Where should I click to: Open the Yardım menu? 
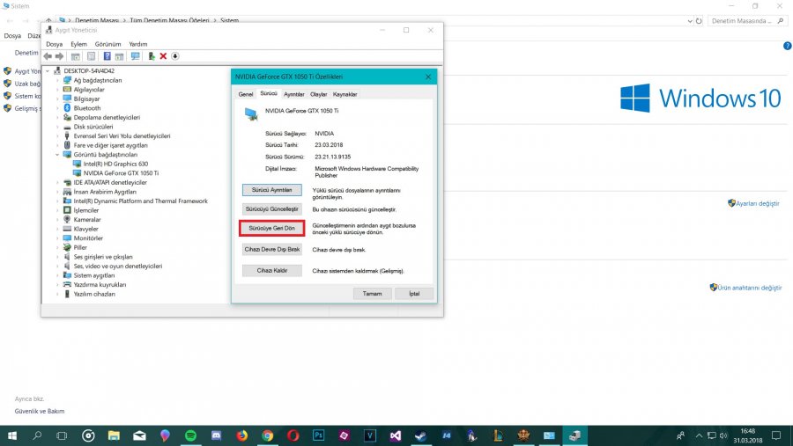pyautogui.click(x=137, y=44)
